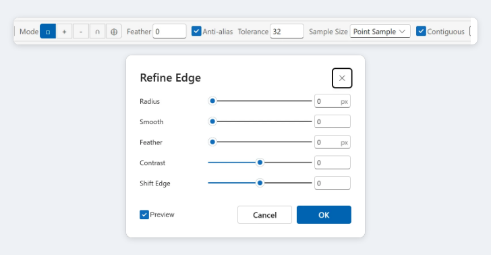
Task: Choose the Intersect selection mode icon
Action: [x=97, y=31]
